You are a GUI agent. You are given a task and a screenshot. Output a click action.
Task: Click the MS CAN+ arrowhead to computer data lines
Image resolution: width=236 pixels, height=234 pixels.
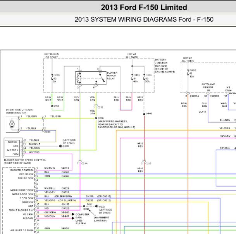(x=73, y=214)
